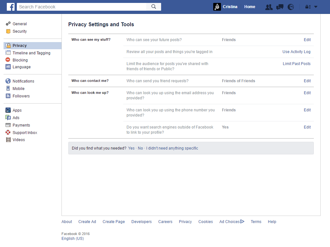
Task: Open Help footer link
Action: 272,221
